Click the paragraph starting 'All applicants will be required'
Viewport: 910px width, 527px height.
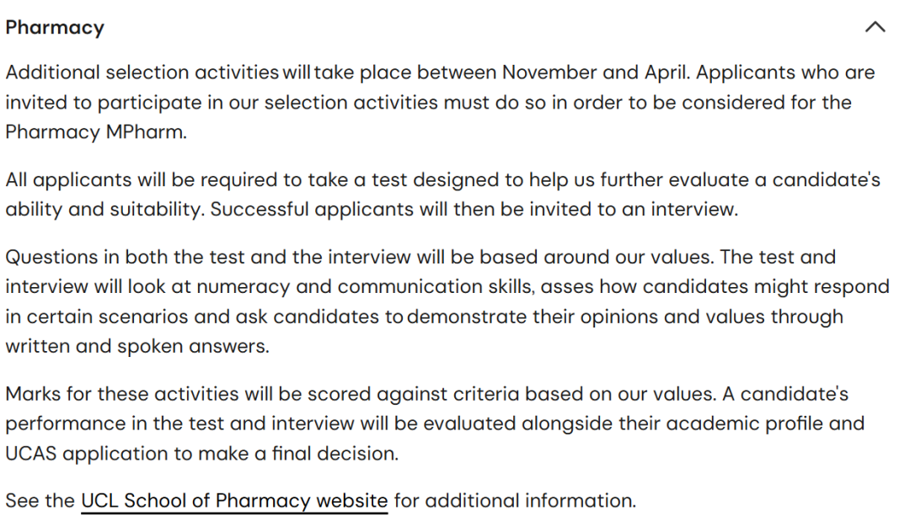tap(443, 194)
